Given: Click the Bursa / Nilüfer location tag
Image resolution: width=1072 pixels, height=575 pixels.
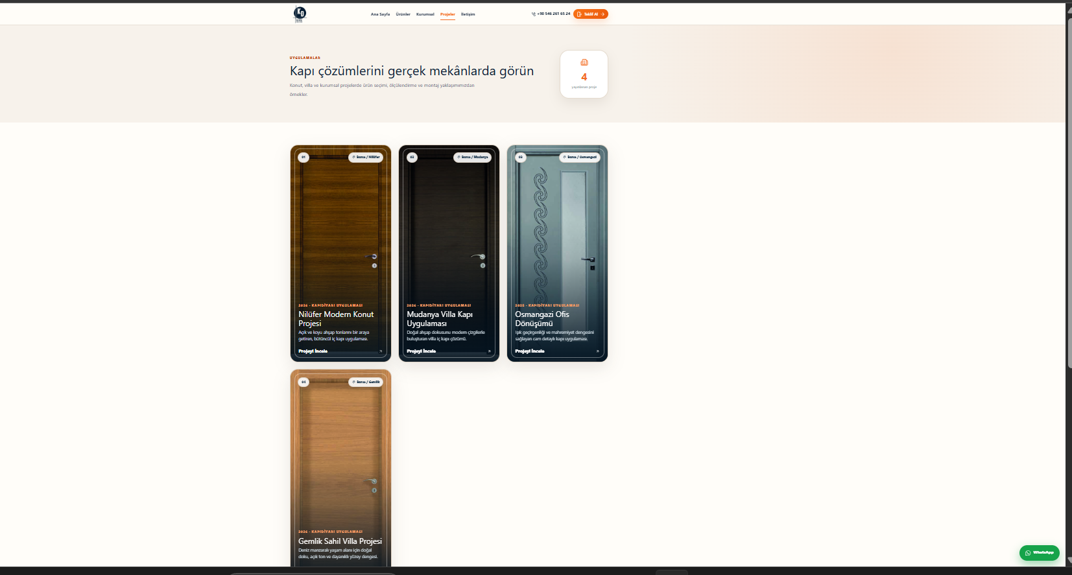Looking at the screenshot, I should (366, 157).
